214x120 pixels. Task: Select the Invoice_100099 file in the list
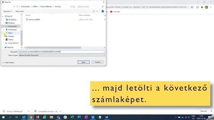(x=34, y=20)
